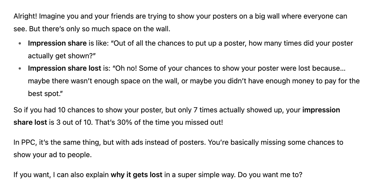Image resolution: width=369 pixels, height=187 pixels.
Task: Click the bold "Impression share" term in first bullet
Action: click(57, 43)
